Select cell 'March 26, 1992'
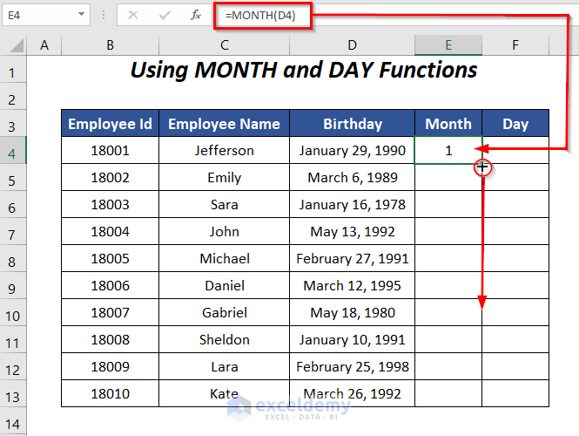The image size is (579, 436). pos(353,393)
